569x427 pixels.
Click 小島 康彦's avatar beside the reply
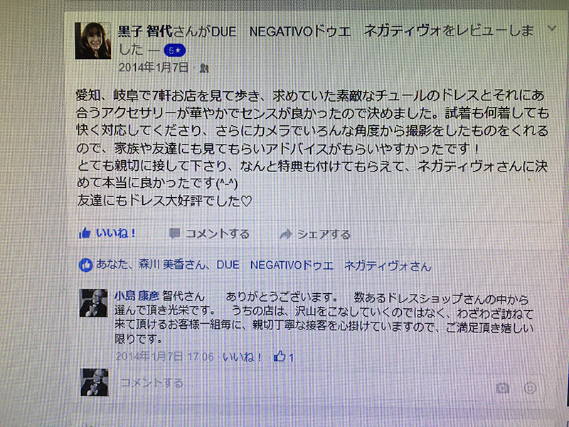pyautogui.click(x=94, y=303)
